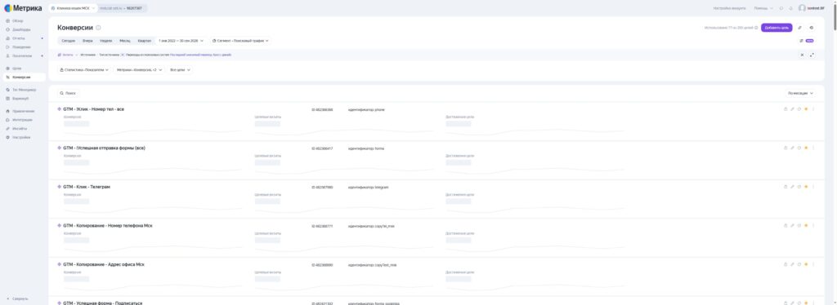Click the Метрика logo

pos(23,8)
